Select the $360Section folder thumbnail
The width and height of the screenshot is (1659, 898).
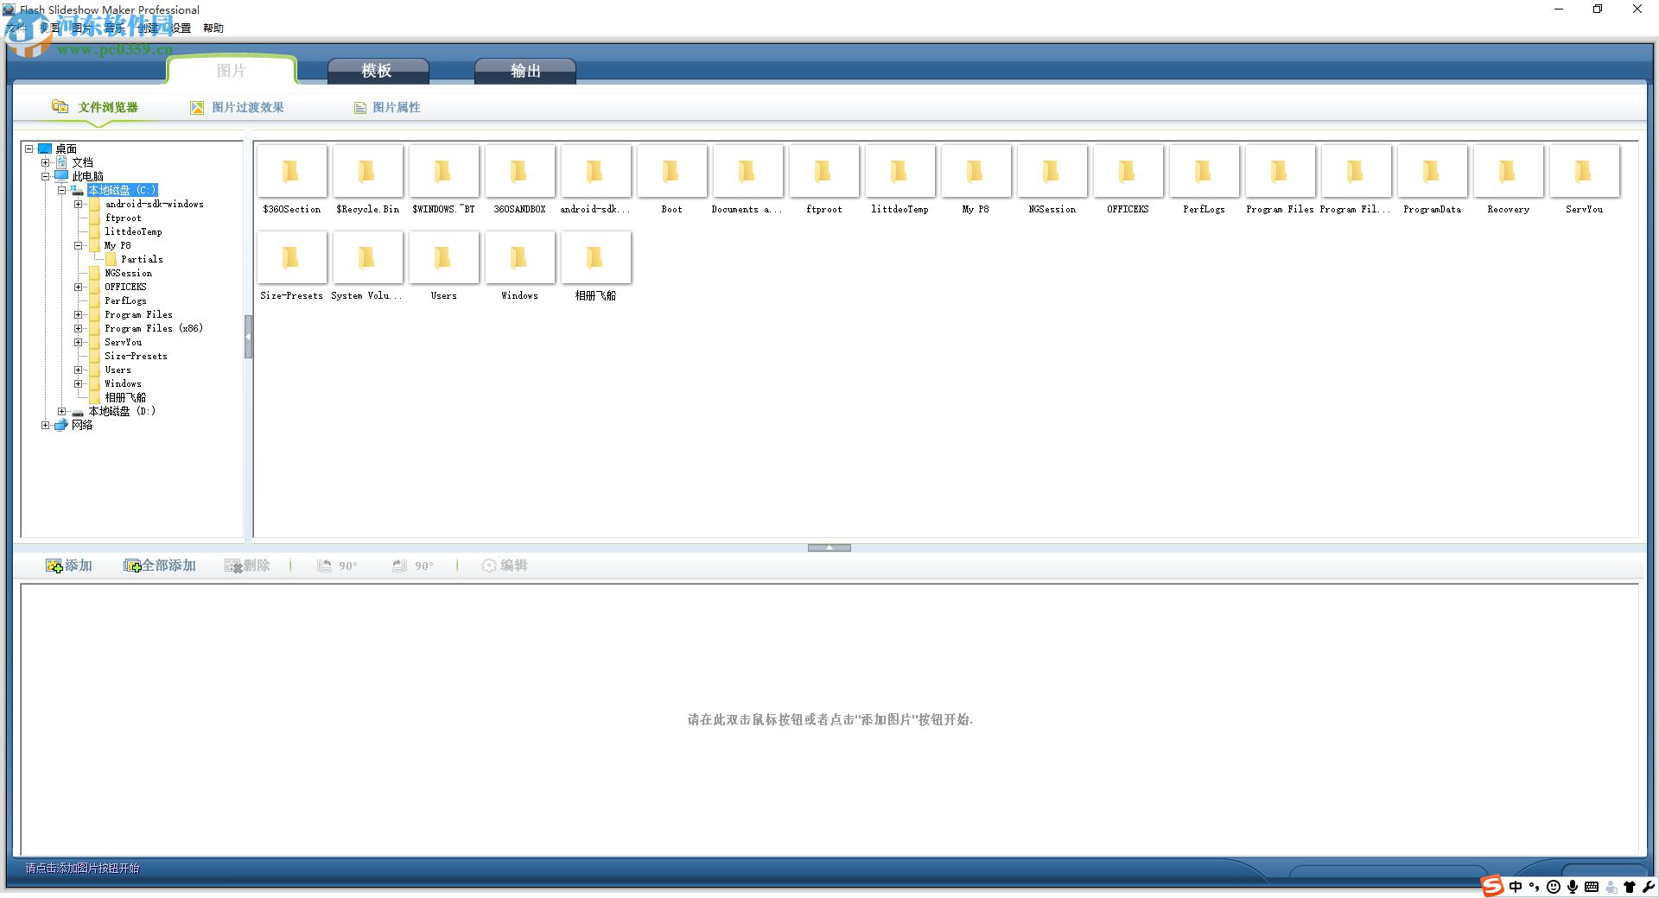pos(291,172)
